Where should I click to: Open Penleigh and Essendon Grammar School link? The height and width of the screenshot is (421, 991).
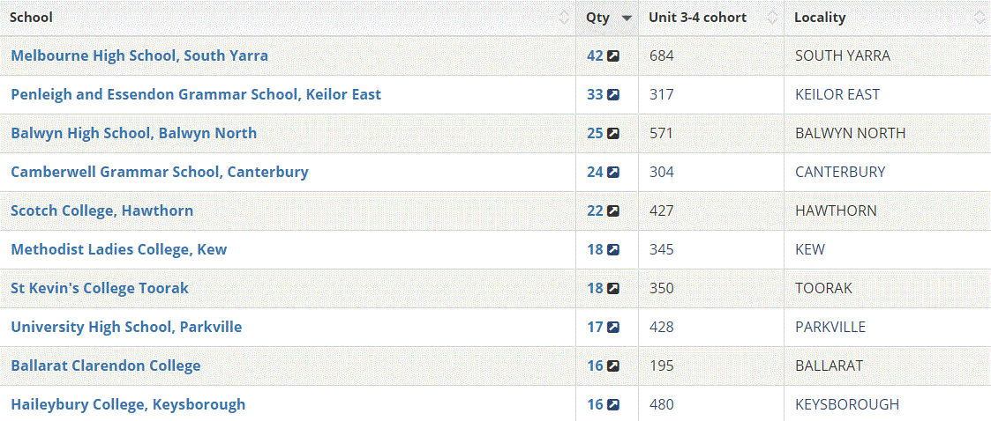[196, 94]
